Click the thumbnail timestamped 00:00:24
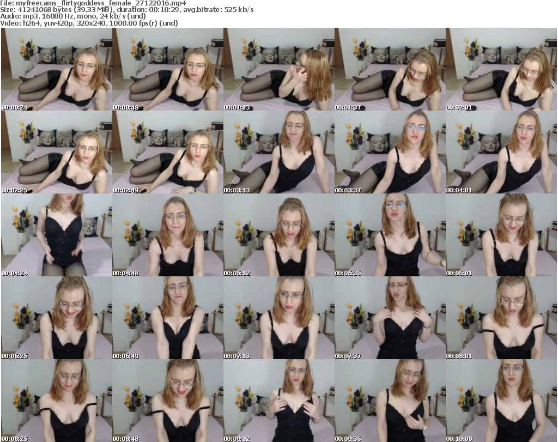 (x=56, y=69)
